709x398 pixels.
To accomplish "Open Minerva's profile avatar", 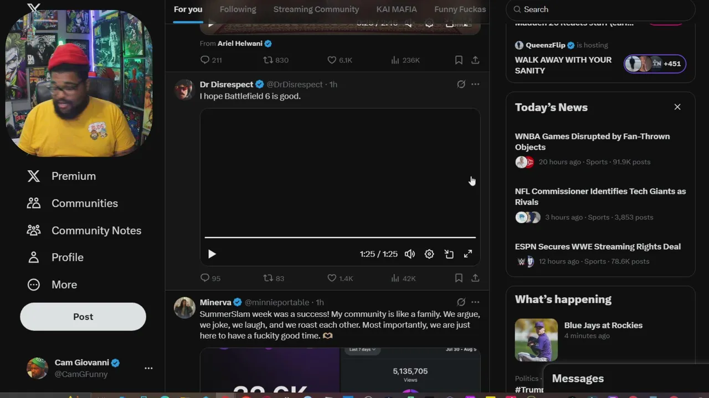I will point(184,308).
